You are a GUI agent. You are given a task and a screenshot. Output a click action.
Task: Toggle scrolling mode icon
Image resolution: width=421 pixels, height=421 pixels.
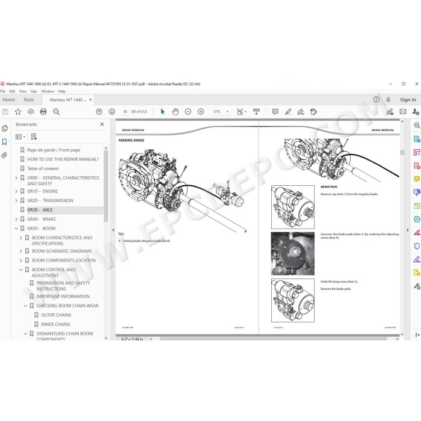pos(256,112)
